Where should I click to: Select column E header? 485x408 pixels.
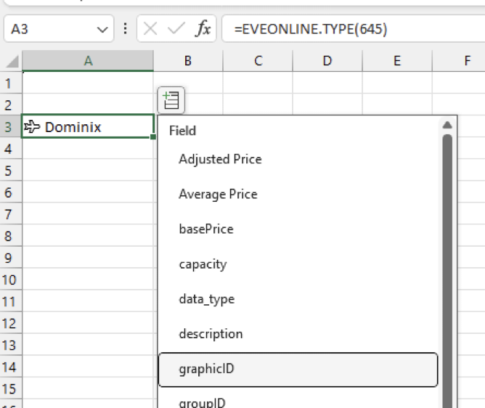[397, 61]
